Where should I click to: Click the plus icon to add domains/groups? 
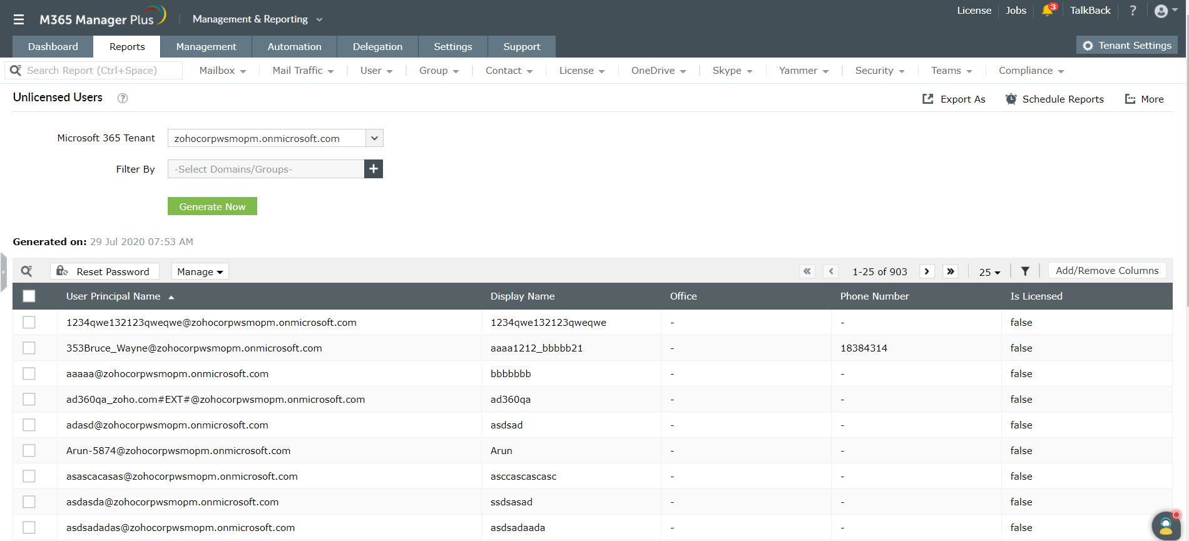click(374, 169)
